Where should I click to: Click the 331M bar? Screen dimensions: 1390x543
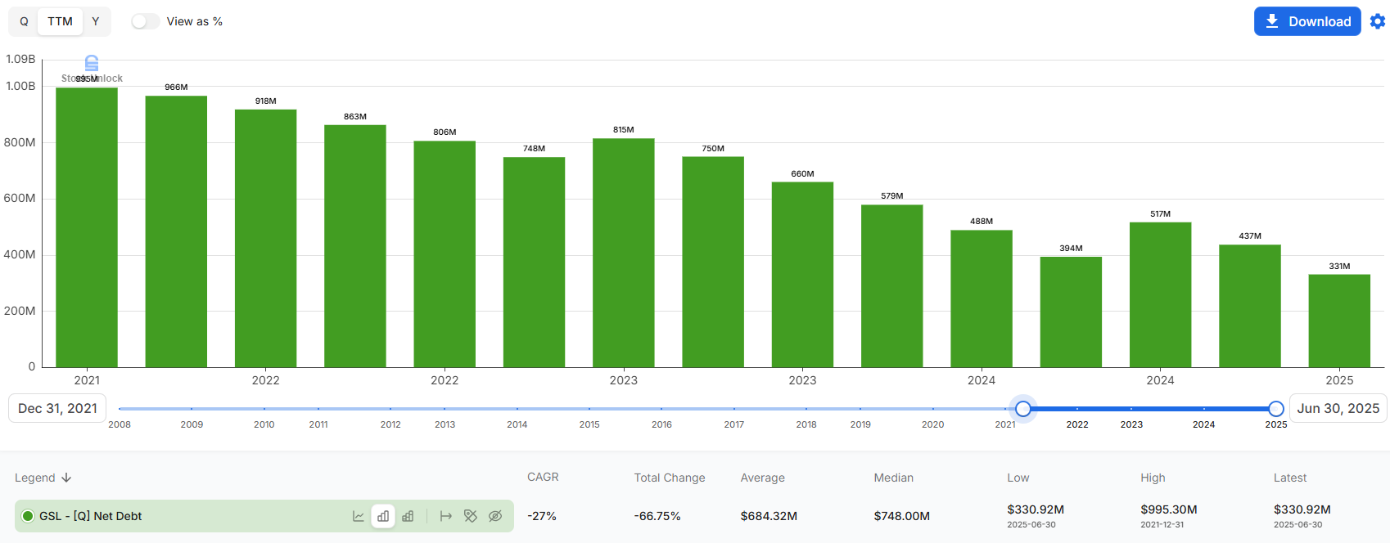coord(1339,321)
